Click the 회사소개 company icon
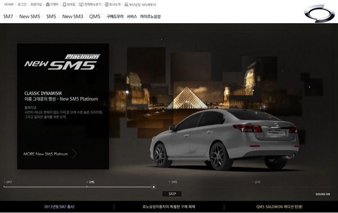This screenshot has width=338, height=213. pyautogui.click(x=106, y=5)
